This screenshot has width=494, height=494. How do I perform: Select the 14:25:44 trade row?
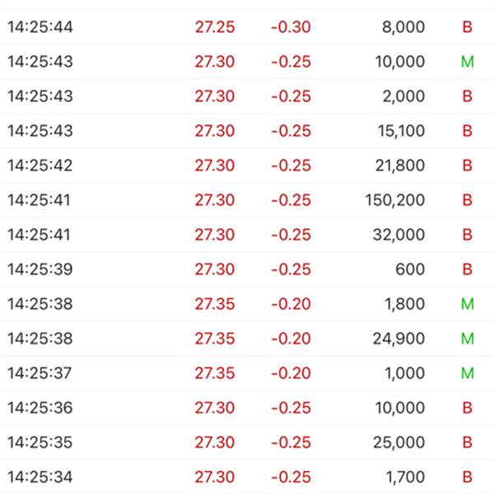[x=247, y=27]
